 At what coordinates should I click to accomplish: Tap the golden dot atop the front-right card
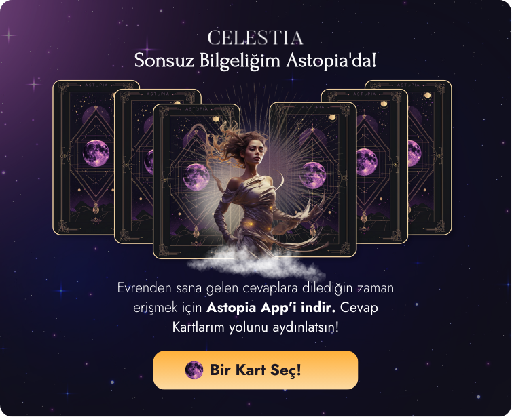tap(333, 117)
